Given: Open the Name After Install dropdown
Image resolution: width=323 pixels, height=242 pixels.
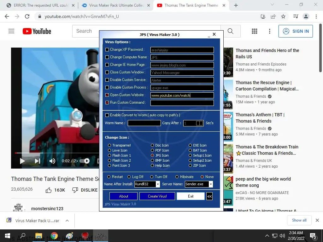Looking at the screenshot, I should click(x=158, y=184).
